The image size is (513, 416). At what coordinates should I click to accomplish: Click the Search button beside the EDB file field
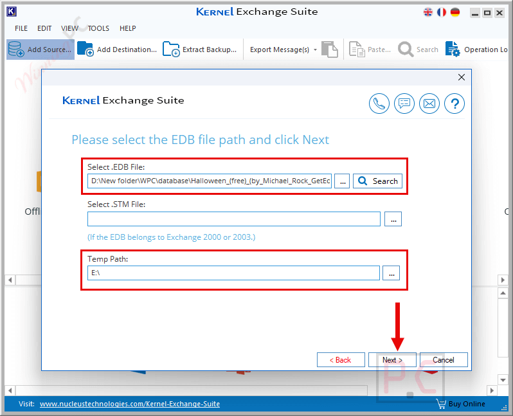(x=377, y=181)
